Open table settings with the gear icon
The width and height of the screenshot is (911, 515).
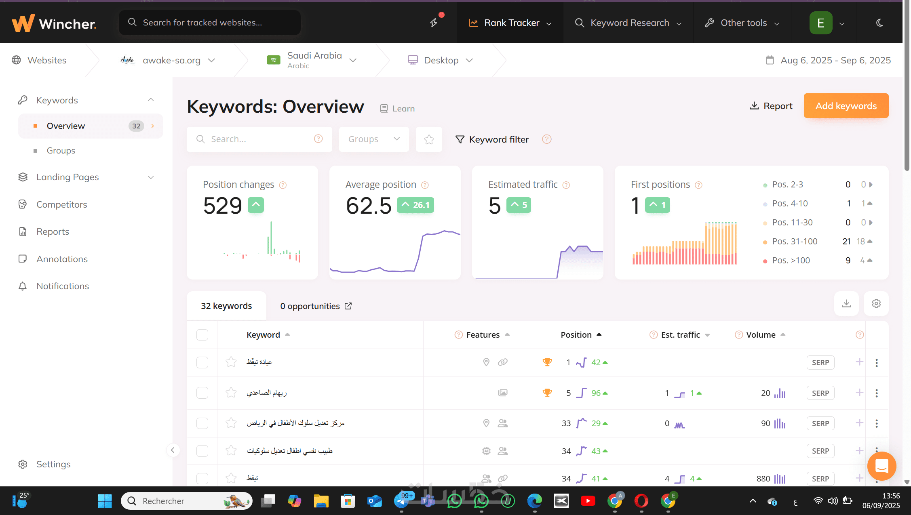click(876, 303)
